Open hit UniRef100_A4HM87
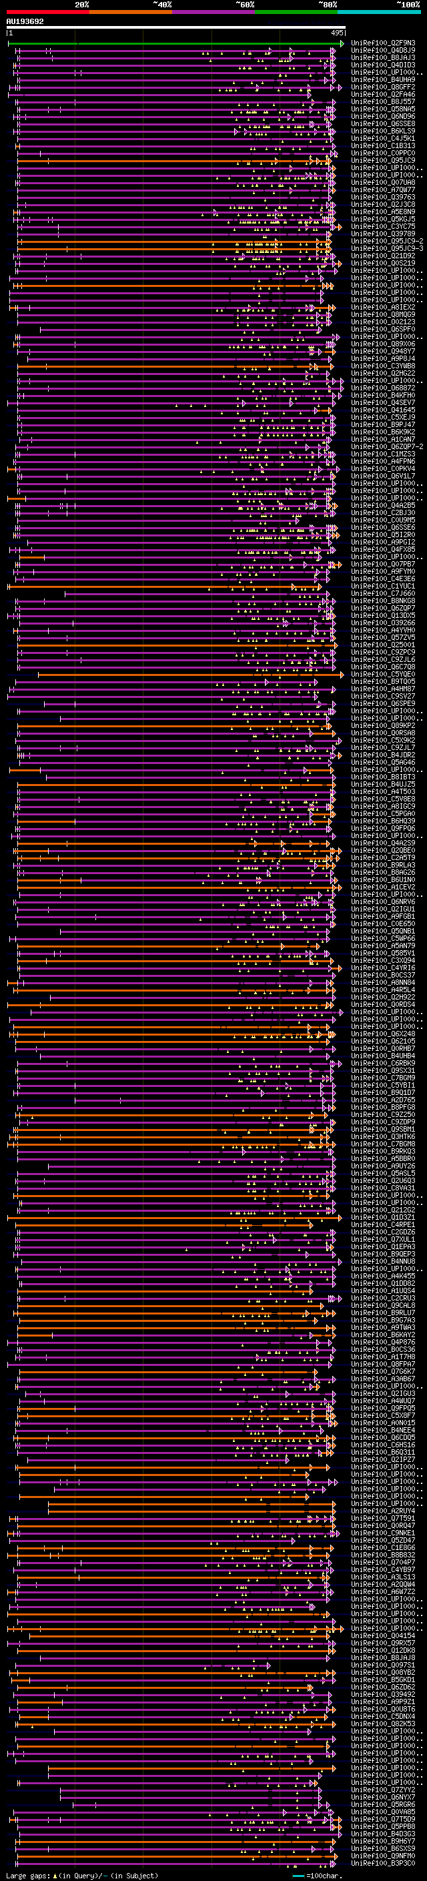The height and width of the screenshot is (1881, 427). 383,689
